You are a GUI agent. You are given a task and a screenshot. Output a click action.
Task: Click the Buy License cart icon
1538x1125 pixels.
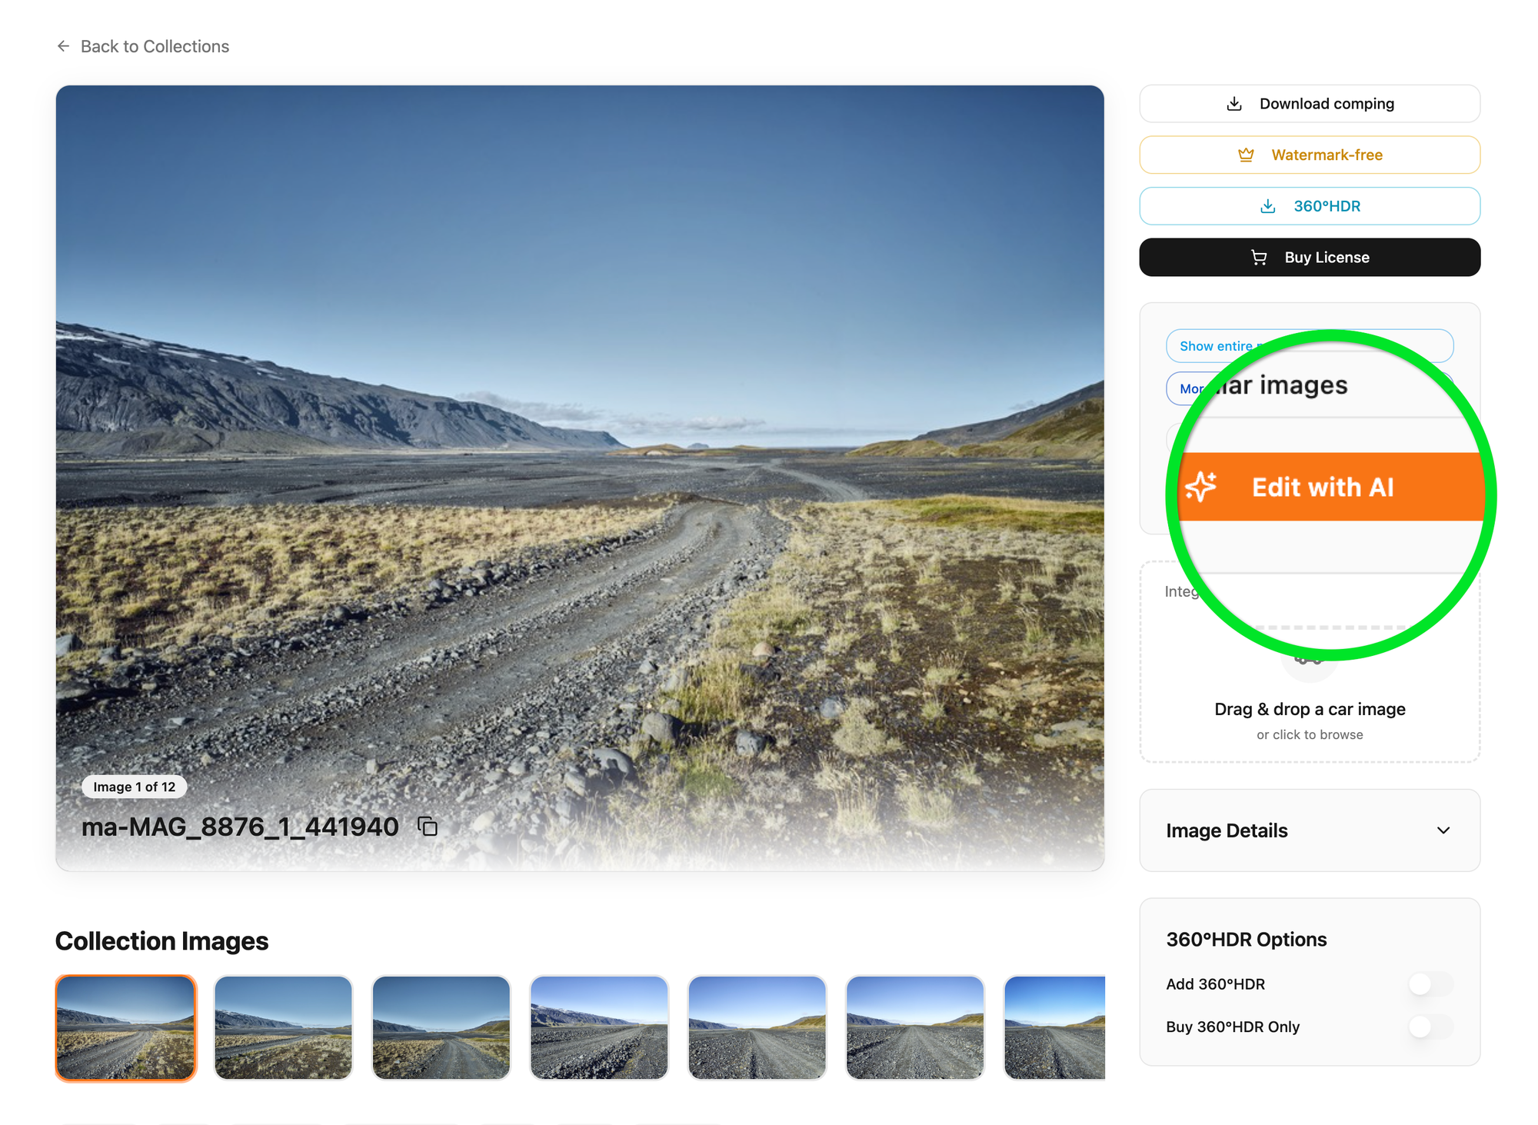1259,258
